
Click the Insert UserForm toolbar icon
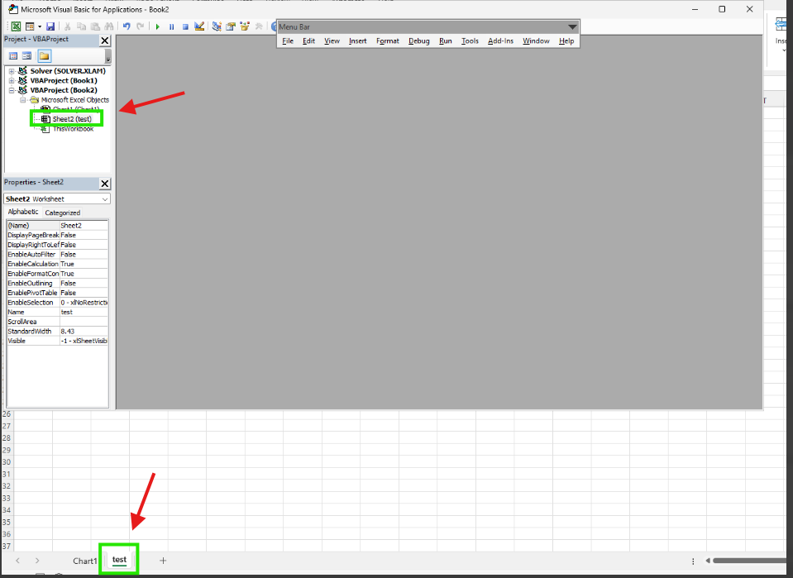pyautogui.click(x=30, y=26)
